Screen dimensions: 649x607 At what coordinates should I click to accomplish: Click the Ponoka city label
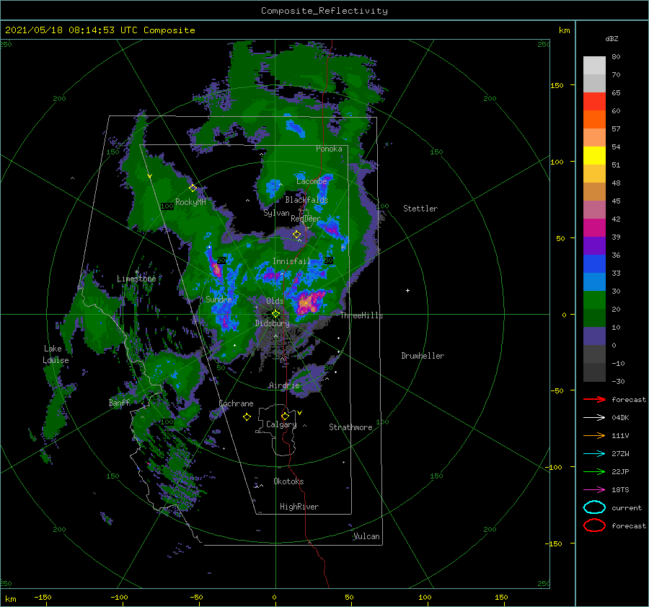coord(329,149)
